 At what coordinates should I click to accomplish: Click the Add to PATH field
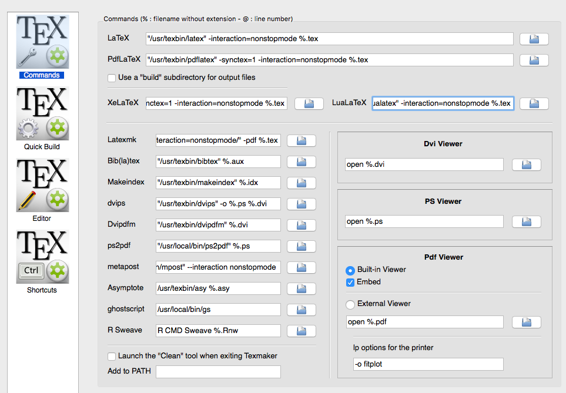pyautogui.click(x=219, y=372)
